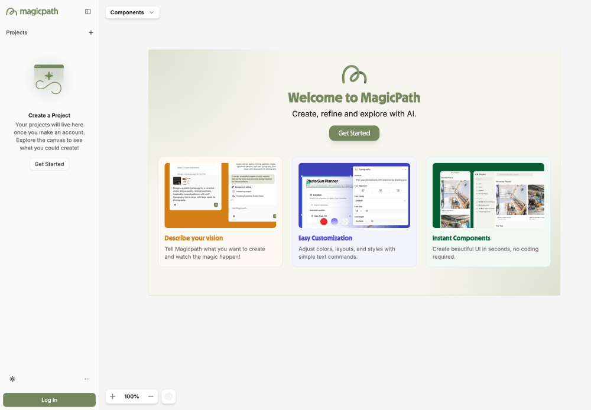
Task: Click the "Instant Components" card title
Action: (462, 238)
